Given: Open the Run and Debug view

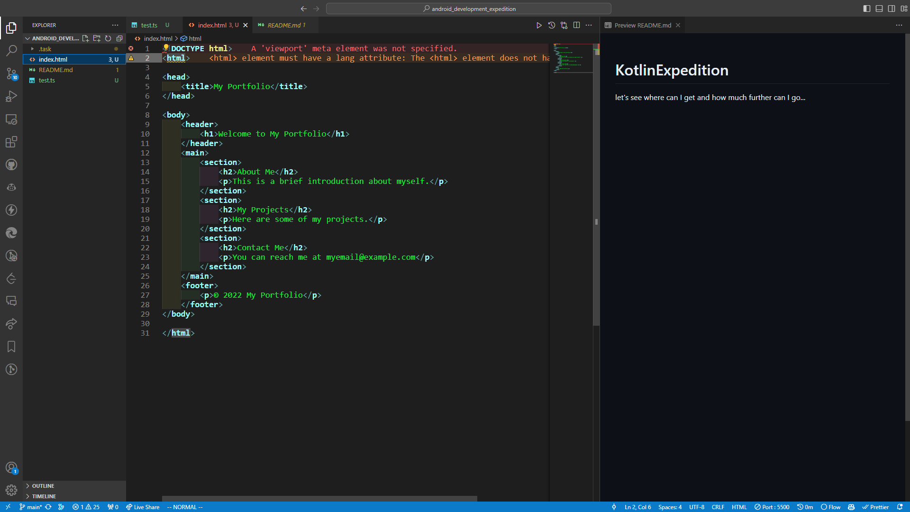Looking at the screenshot, I should (x=11, y=96).
